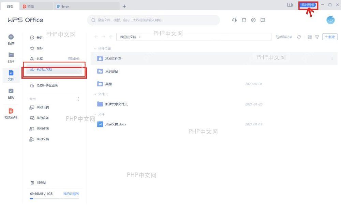Open the 新建 (New) sidebar icon
341x207 pixels.
pyautogui.click(x=11, y=39)
